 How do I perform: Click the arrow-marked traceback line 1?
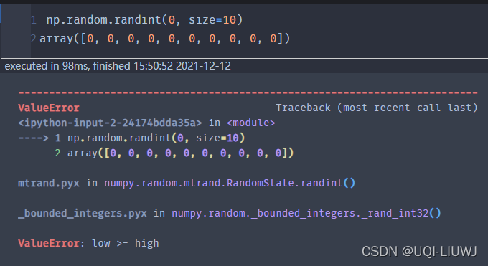pyautogui.click(x=131, y=138)
